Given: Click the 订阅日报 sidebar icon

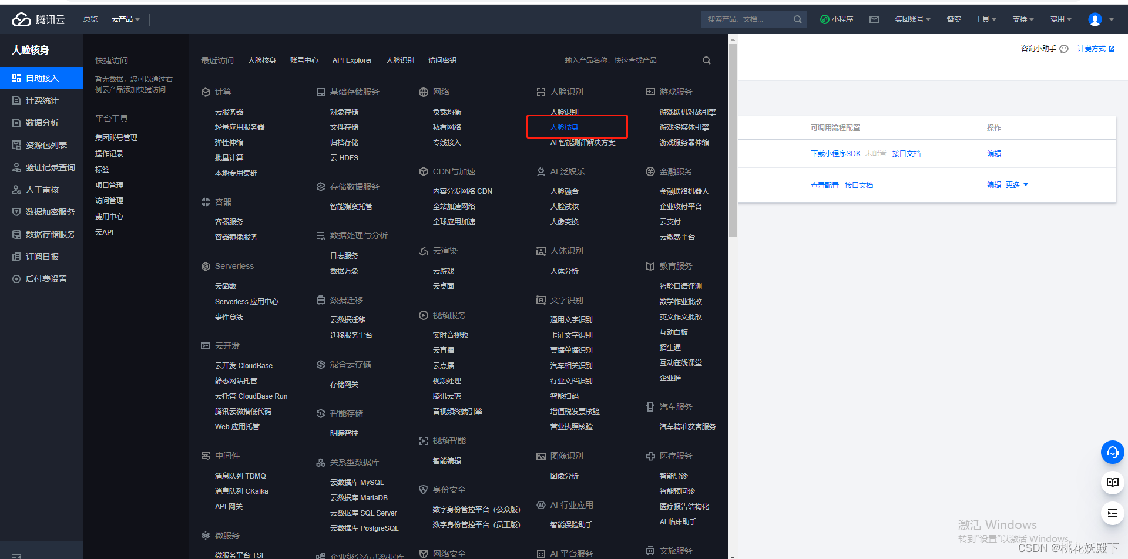Looking at the screenshot, I should coord(16,257).
